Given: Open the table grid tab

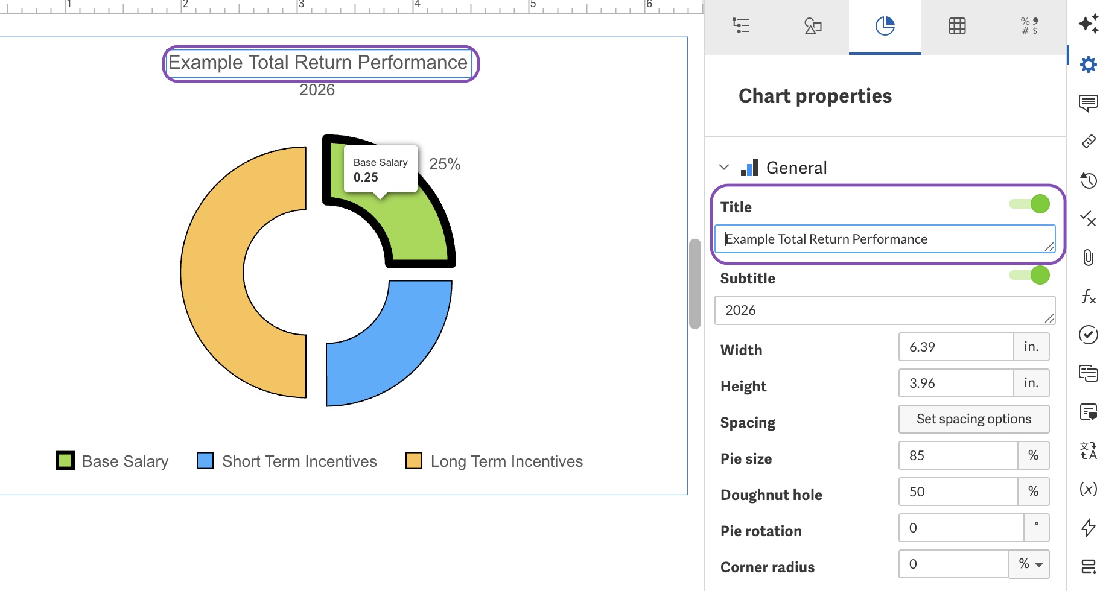Looking at the screenshot, I should [x=957, y=26].
